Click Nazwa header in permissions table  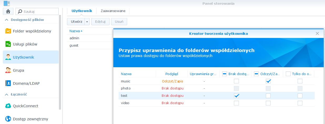[126, 74]
